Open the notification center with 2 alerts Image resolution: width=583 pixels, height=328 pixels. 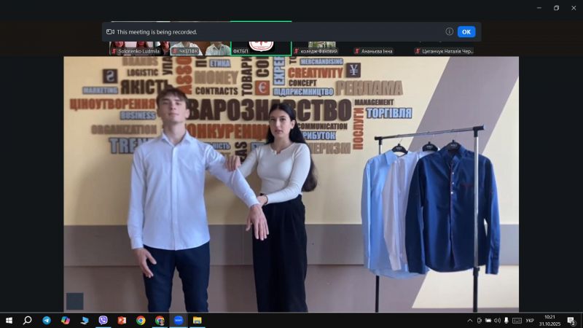tap(571, 320)
